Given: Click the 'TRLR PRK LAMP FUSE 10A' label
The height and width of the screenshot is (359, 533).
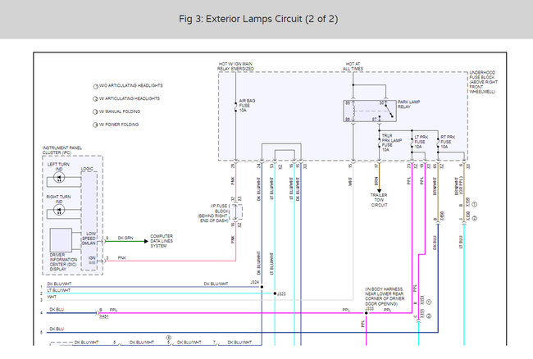Looking at the screenshot, I should tap(392, 143).
